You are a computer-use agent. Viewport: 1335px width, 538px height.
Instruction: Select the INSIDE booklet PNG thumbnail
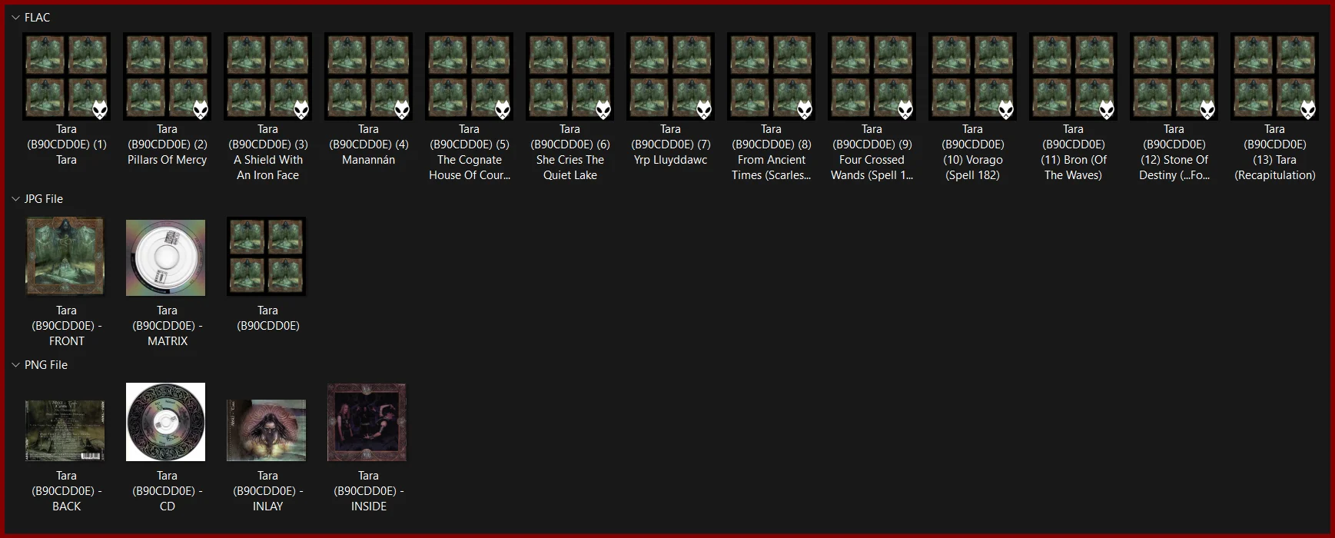367,423
